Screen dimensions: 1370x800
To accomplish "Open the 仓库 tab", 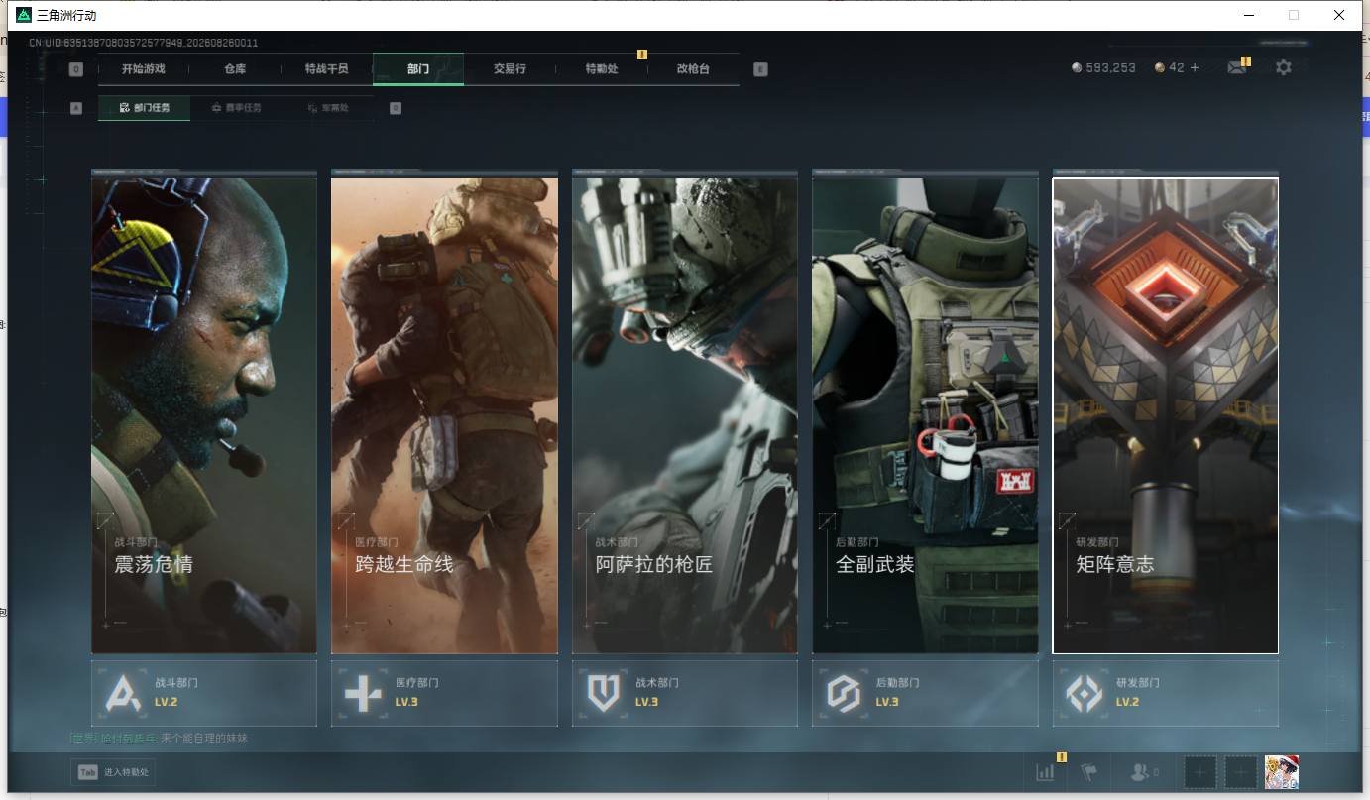I will tap(235, 69).
